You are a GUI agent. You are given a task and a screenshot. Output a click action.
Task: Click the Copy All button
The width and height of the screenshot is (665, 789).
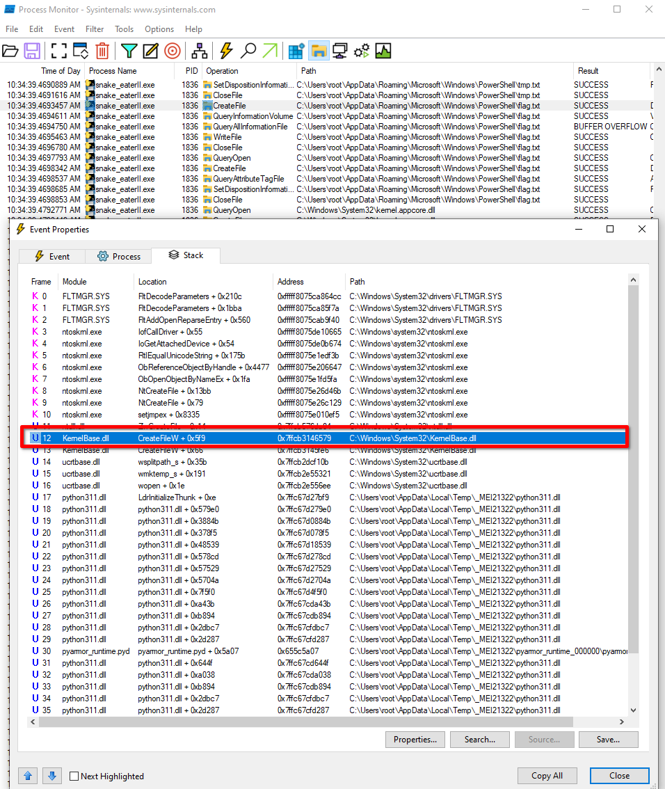tap(547, 775)
